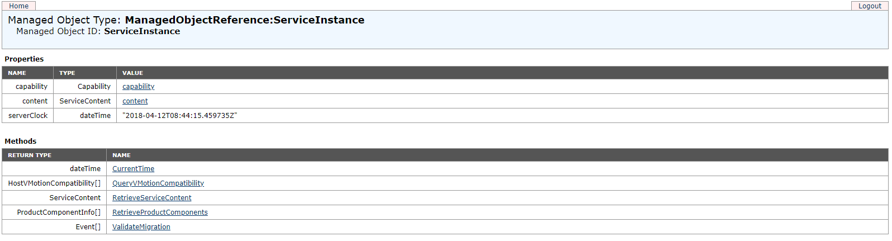Open the ValidateMigration method link

(x=141, y=227)
